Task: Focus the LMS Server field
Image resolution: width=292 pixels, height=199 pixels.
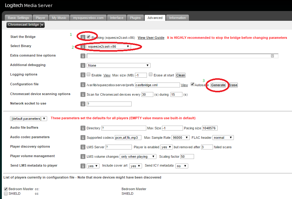Action: tap(119, 147)
